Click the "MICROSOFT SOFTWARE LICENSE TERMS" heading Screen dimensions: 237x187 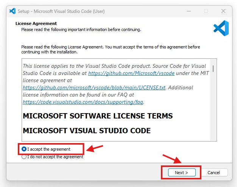point(98,116)
